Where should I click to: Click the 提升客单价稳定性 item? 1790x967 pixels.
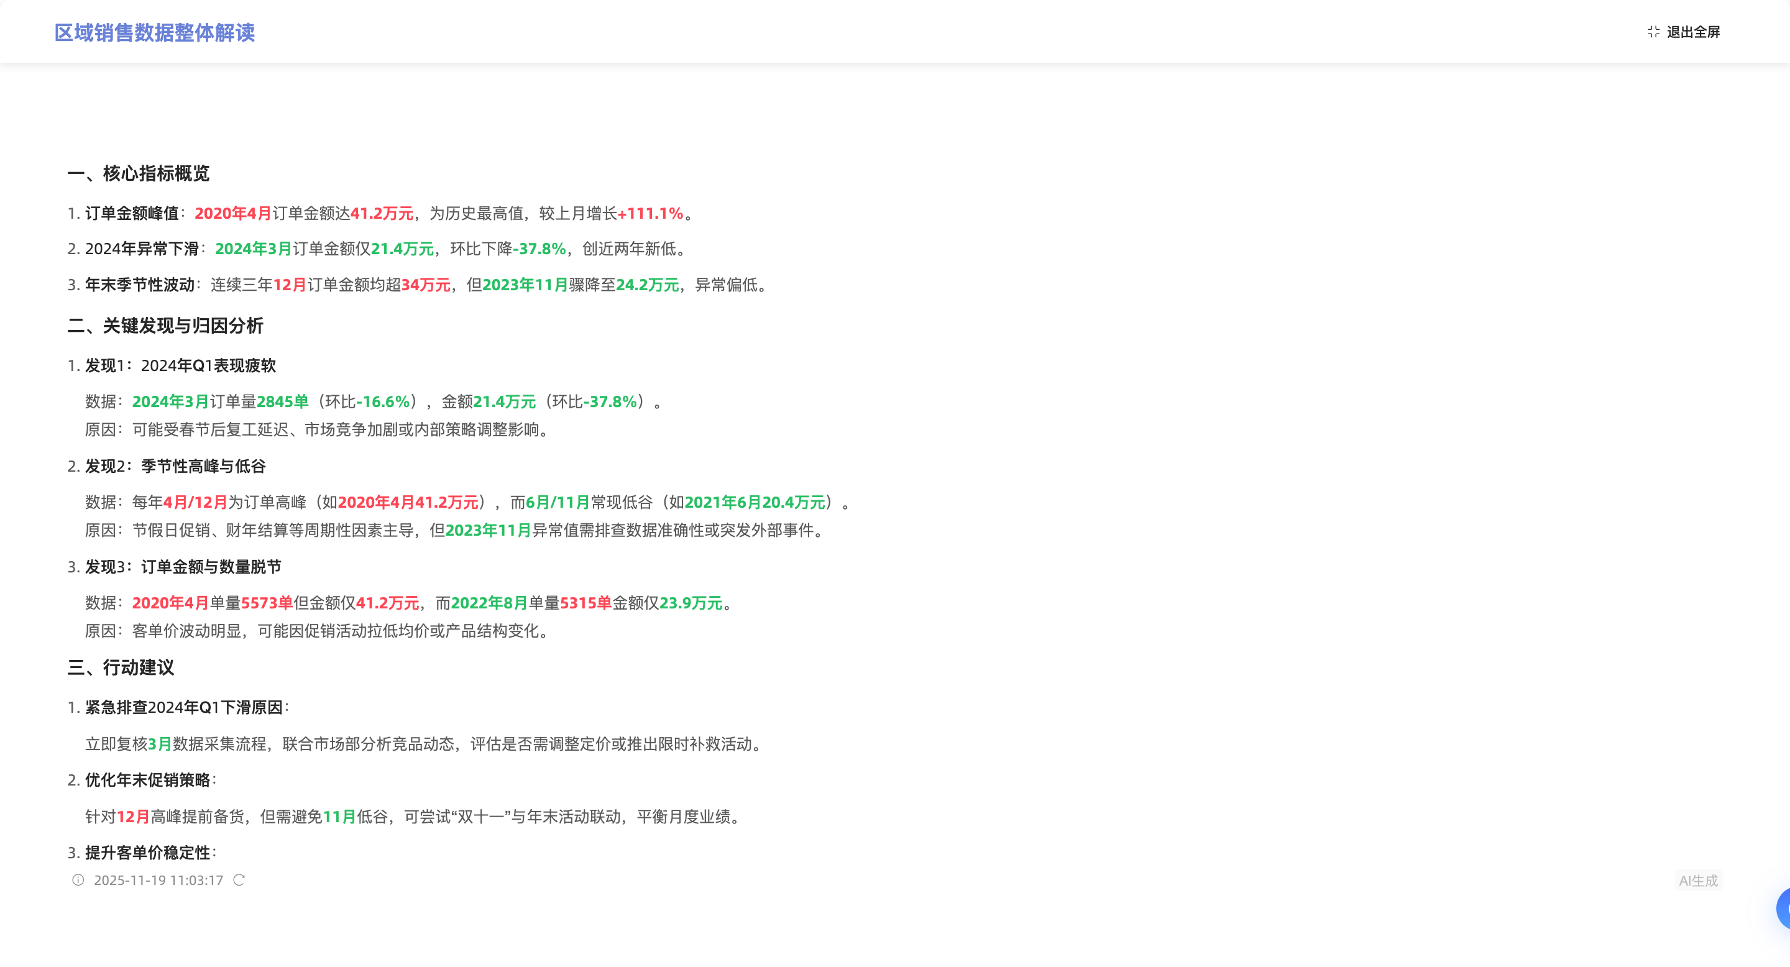click(x=147, y=853)
